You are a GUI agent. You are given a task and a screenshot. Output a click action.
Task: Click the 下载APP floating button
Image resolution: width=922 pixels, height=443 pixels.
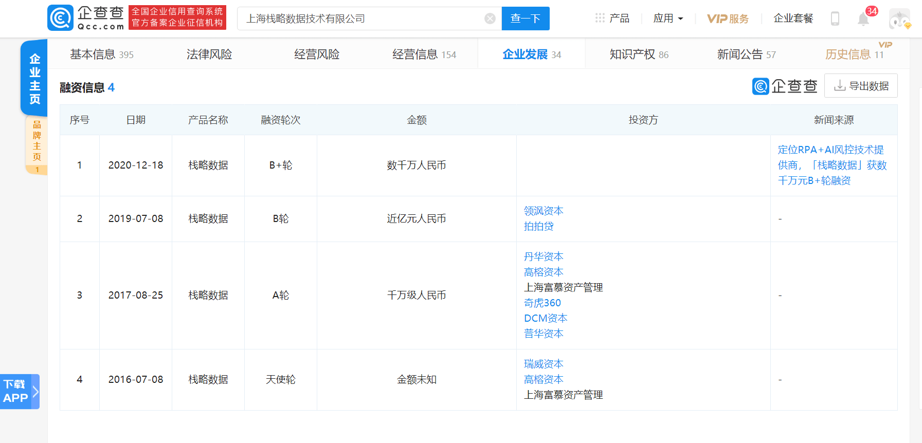tap(20, 392)
